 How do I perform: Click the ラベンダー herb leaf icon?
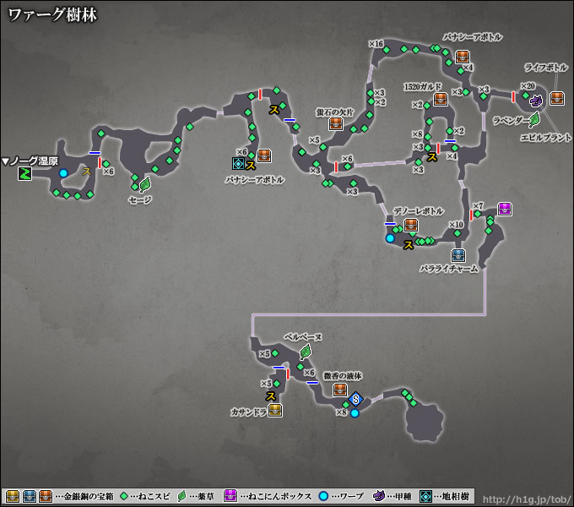[x=534, y=118]
